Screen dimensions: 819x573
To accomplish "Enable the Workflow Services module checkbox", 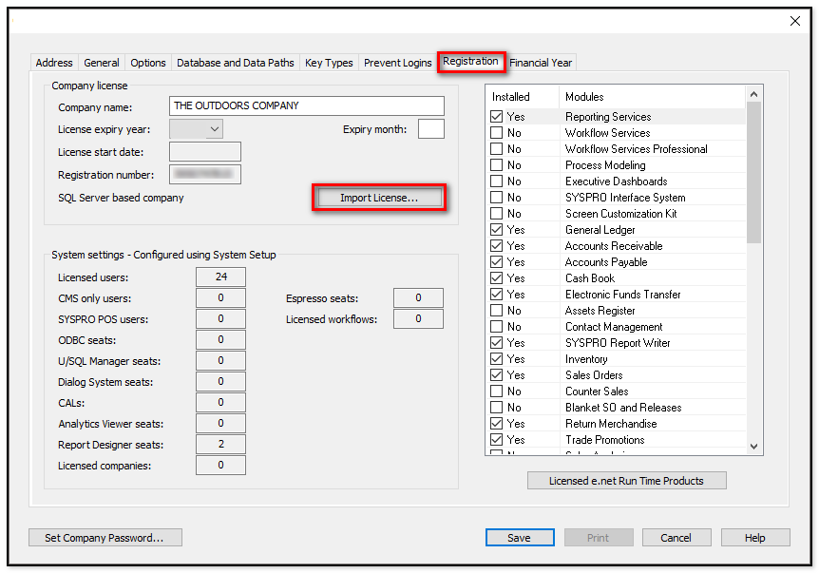I will pyautogui.click(x=497, y=133).
